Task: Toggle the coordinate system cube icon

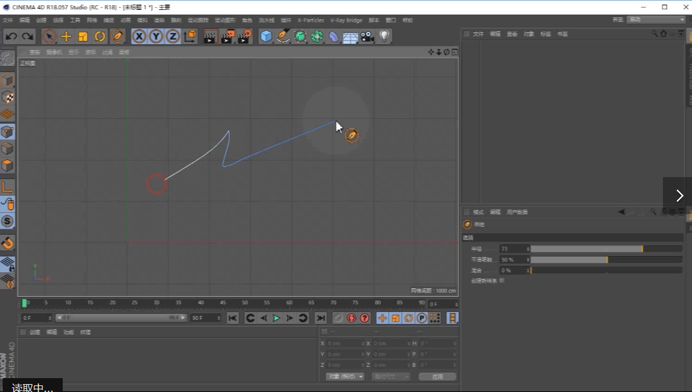Action: (190, 36)
